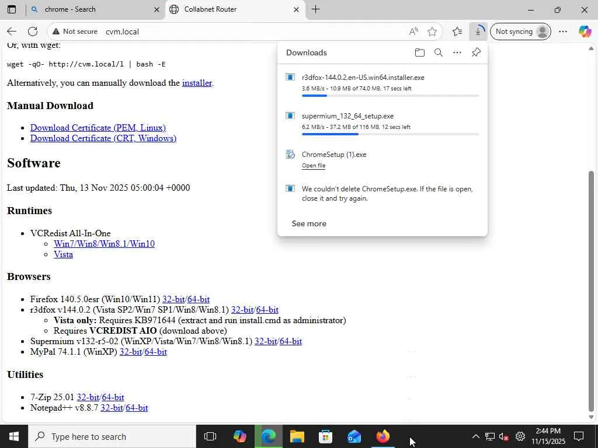Click the Not secure warning badge

[x=75, y=32]
